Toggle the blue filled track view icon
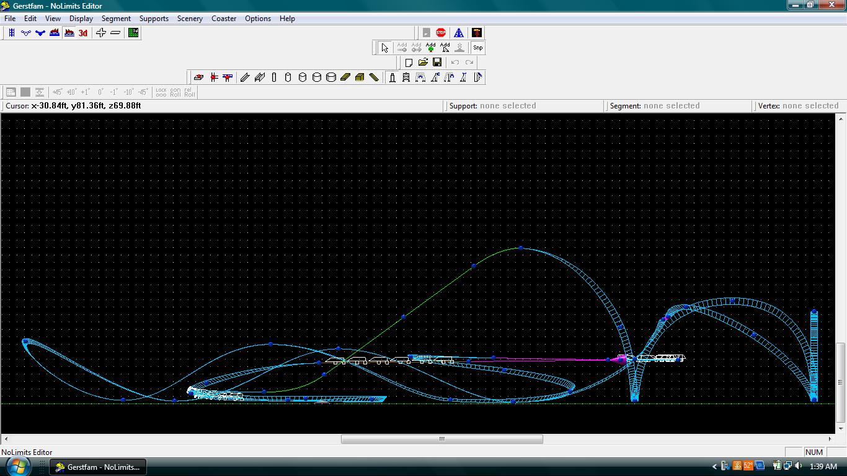 (x=40, y=33)
